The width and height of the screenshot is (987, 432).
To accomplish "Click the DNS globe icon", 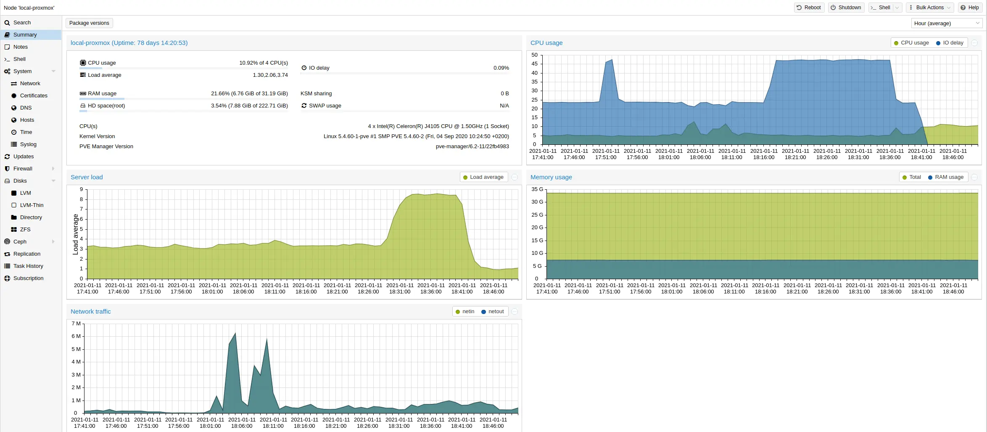I will pos(14,108).
